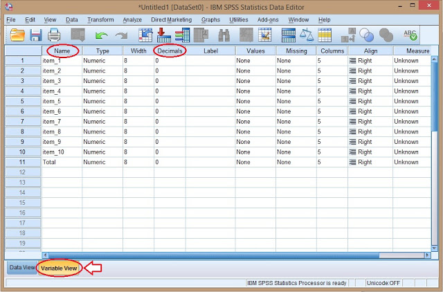The image size is (443, 292).
Task: Click the Insert cases toolbar icon
Action: [x=246, y=35]
